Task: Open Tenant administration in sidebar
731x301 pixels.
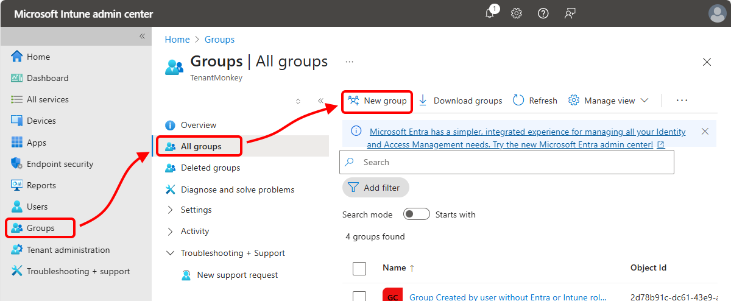Action: pos(61,250)
